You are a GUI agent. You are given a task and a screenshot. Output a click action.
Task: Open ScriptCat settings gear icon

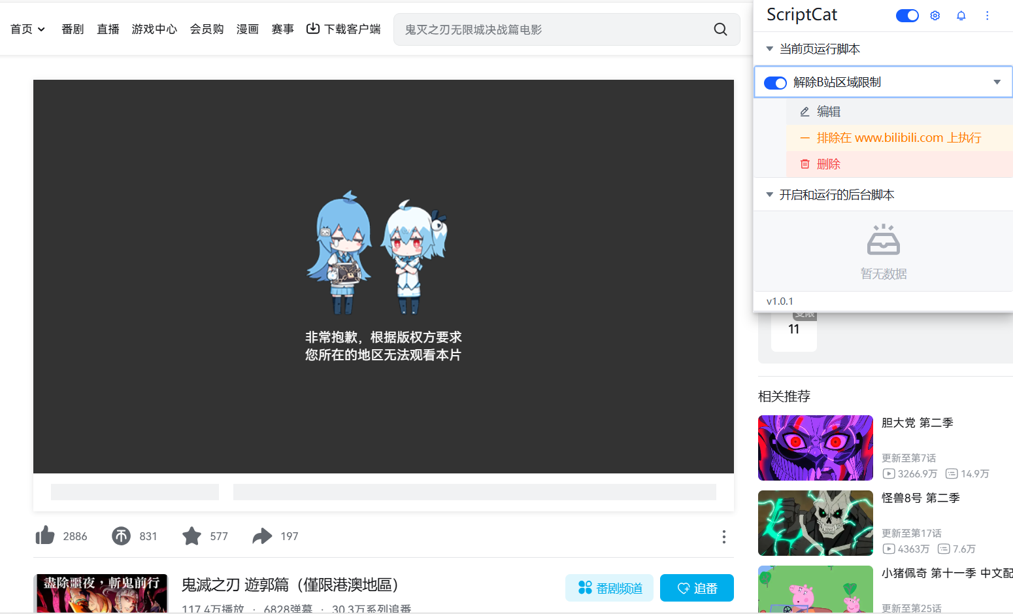coord(935,16)
